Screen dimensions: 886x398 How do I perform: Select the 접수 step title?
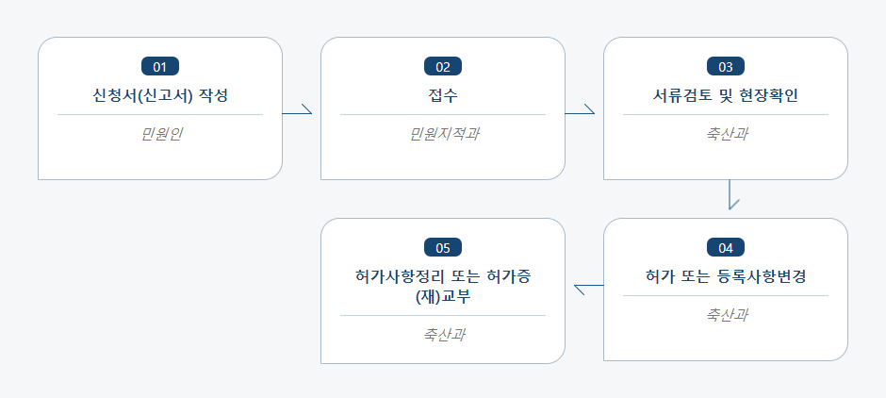pos(443,95)
